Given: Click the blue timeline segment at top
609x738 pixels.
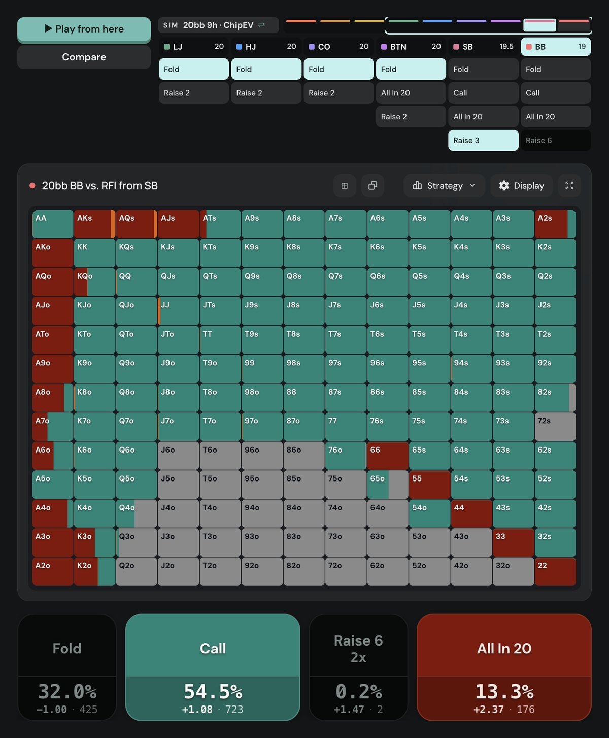Looking at the screenshot, I should 437,21.
